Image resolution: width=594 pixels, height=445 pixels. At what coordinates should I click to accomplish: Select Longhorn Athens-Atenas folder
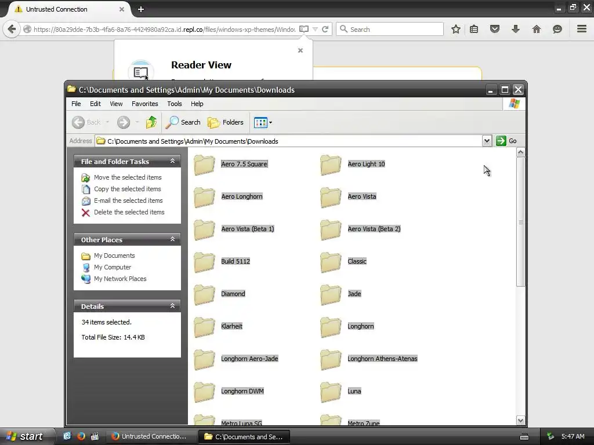pyautogui.click(x=369, y=359)
